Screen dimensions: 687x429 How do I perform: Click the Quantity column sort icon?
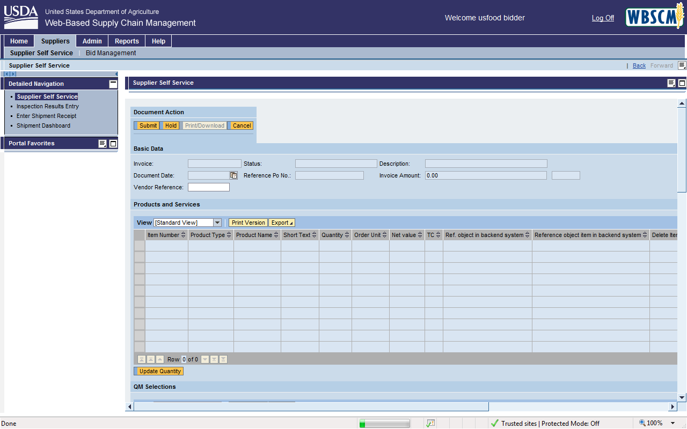pos(347,235)
